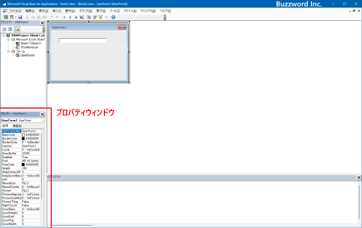The image size is (362, 228).
Task: Open the ヘルプ menu
Action: click(x=165, y=11)
